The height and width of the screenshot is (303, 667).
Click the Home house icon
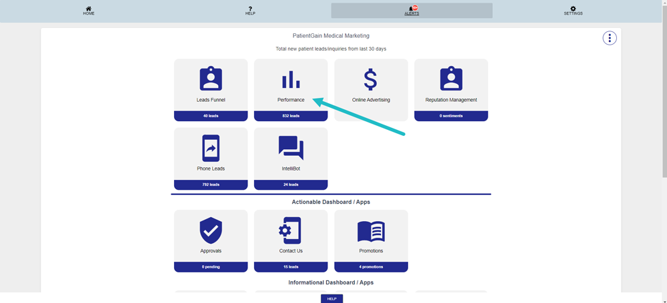(x=89, y=9)
